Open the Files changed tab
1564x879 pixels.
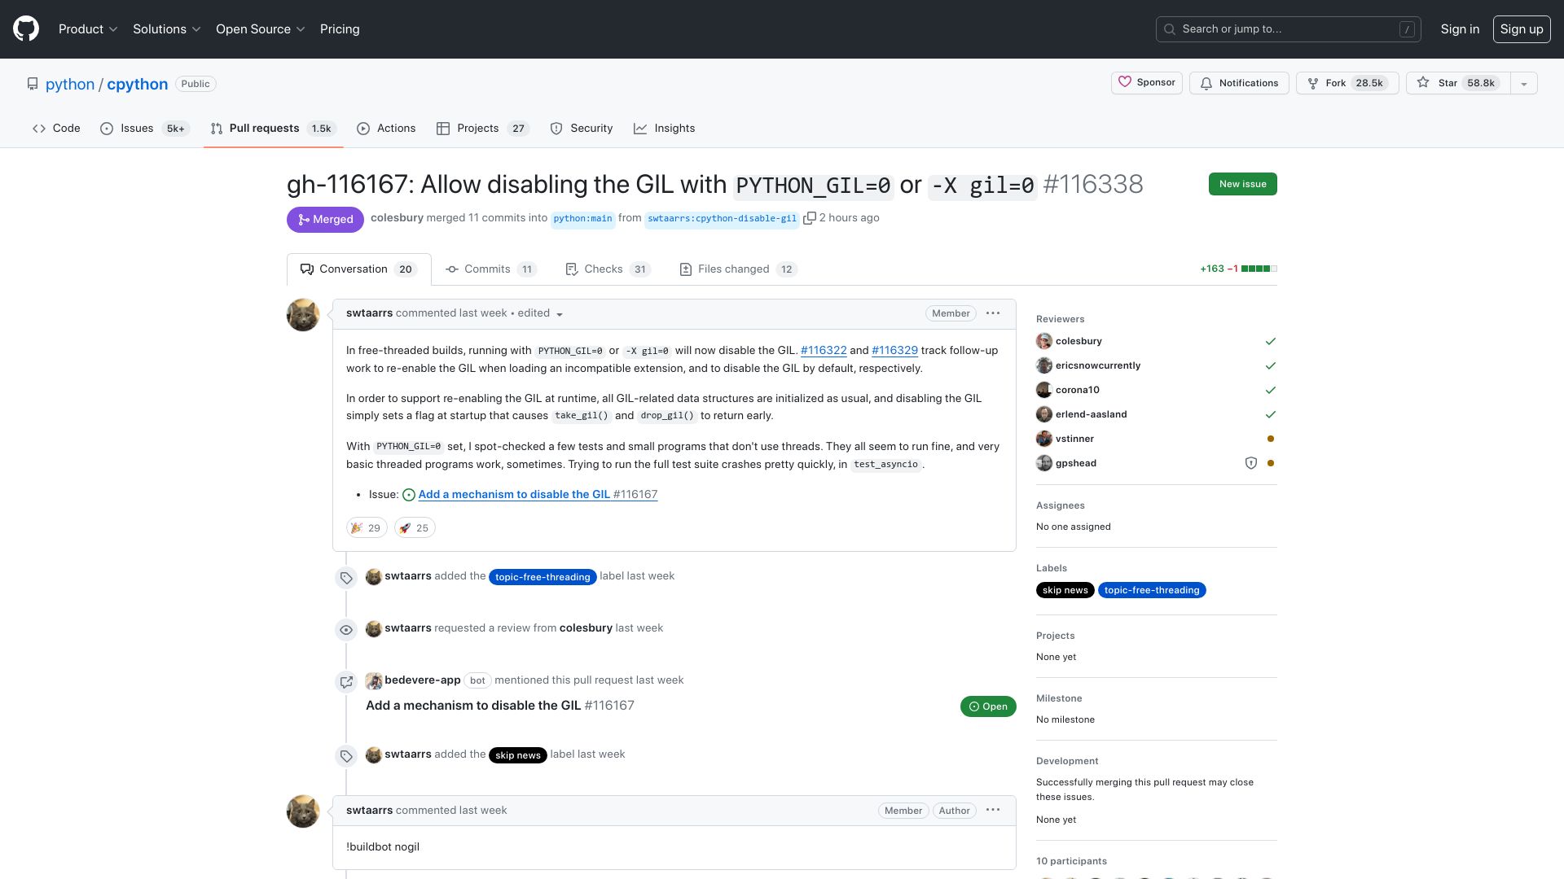pyautogui.click(x=738, y=269)
